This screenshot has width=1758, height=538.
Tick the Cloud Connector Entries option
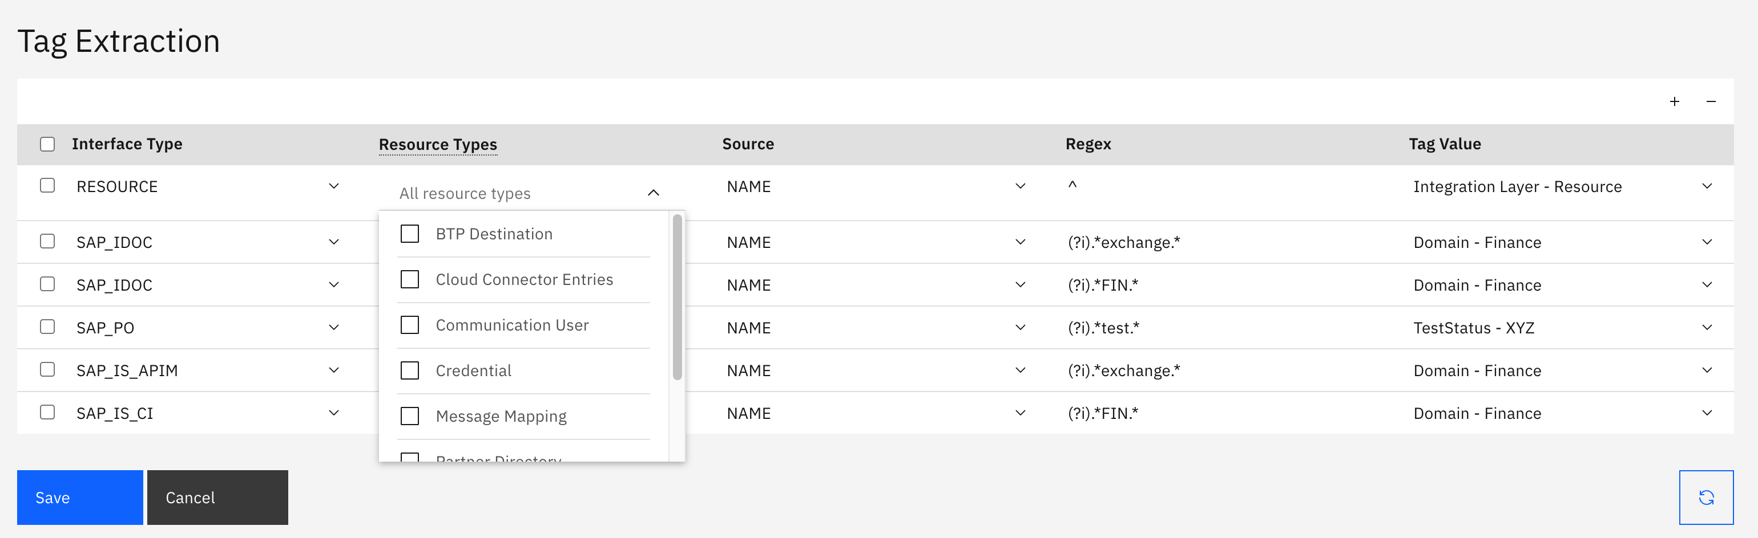tap(409, 279)
